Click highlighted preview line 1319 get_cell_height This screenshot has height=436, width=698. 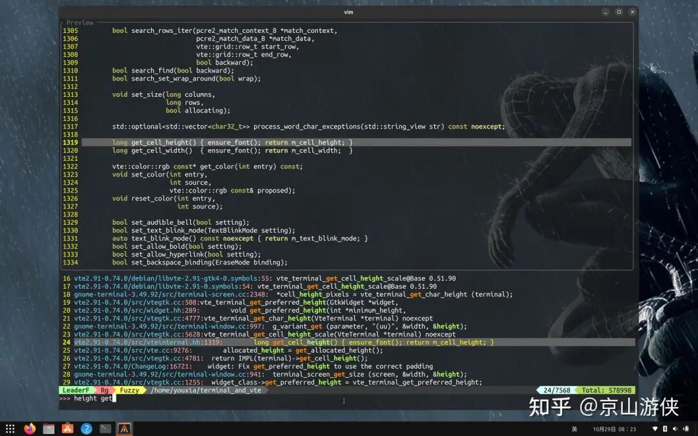click(356, 143)
